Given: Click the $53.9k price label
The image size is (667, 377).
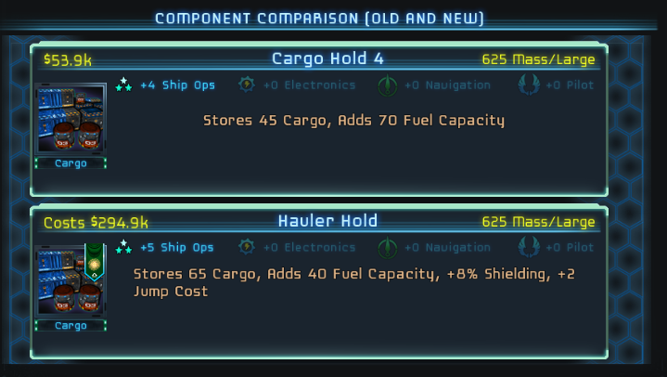Looking at the screenshot, I should (x=68, y=60).
